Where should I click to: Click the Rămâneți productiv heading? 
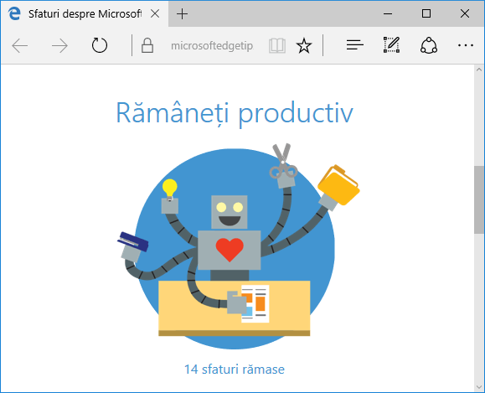(x=235, y=113)
